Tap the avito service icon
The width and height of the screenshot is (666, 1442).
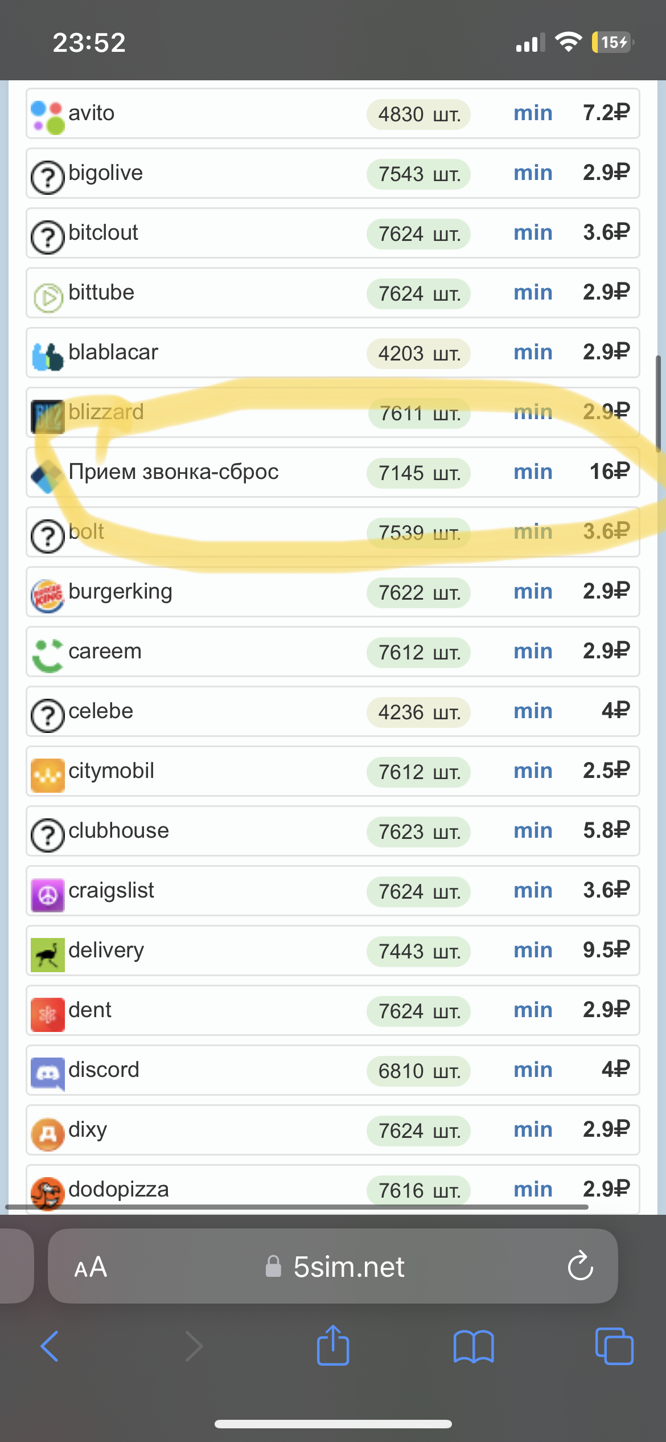click(48, 117)
